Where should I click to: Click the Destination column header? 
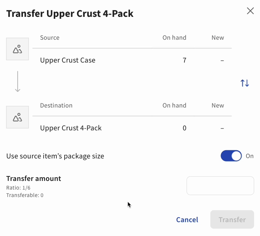point(56,105)
